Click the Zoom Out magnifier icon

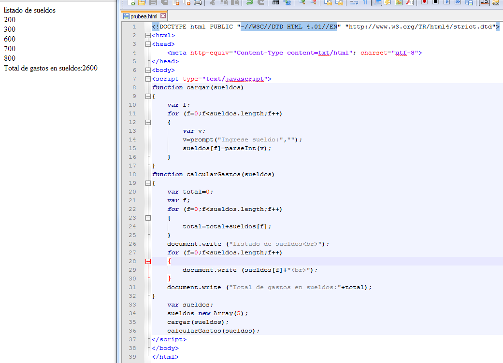tap(313, 2)
